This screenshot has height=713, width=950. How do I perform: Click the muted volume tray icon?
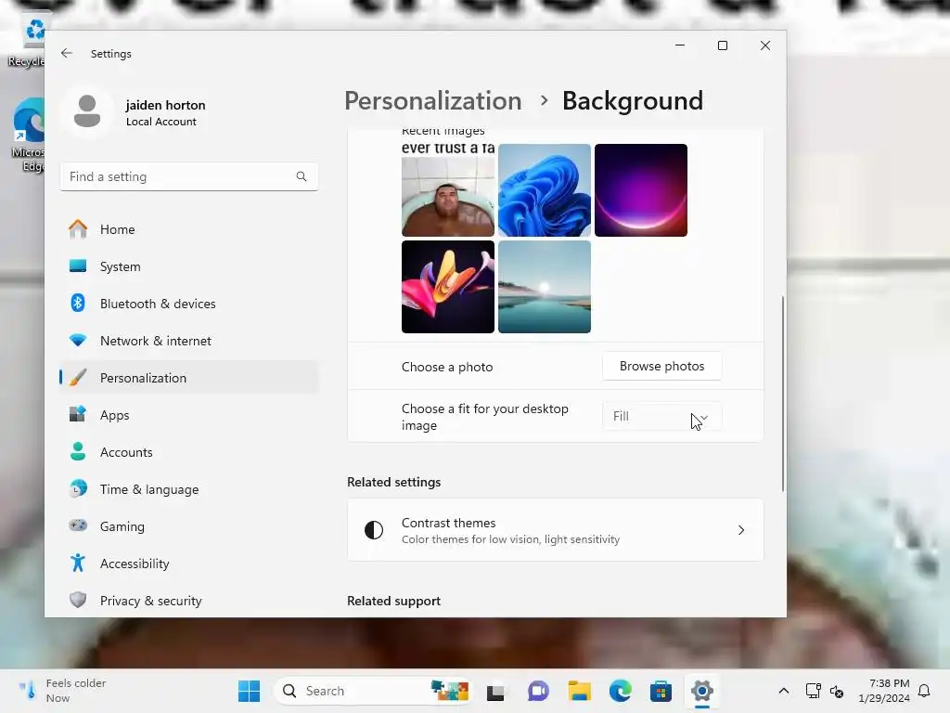pyautogui.click(x=837, y=691)
